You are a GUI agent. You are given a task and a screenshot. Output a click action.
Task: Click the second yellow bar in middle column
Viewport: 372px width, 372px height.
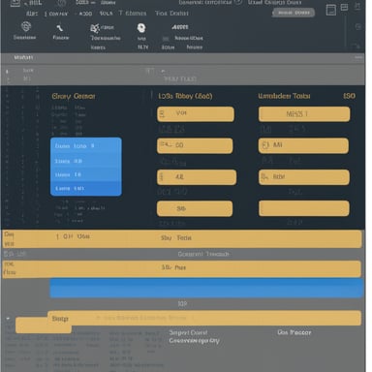195,145
